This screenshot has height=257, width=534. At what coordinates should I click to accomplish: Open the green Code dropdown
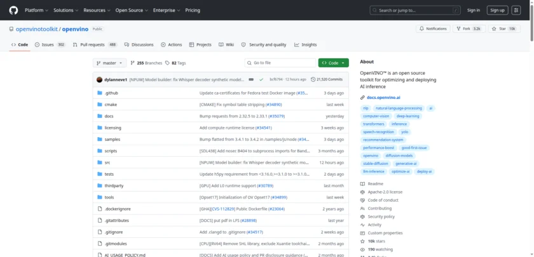pos(334,63)
